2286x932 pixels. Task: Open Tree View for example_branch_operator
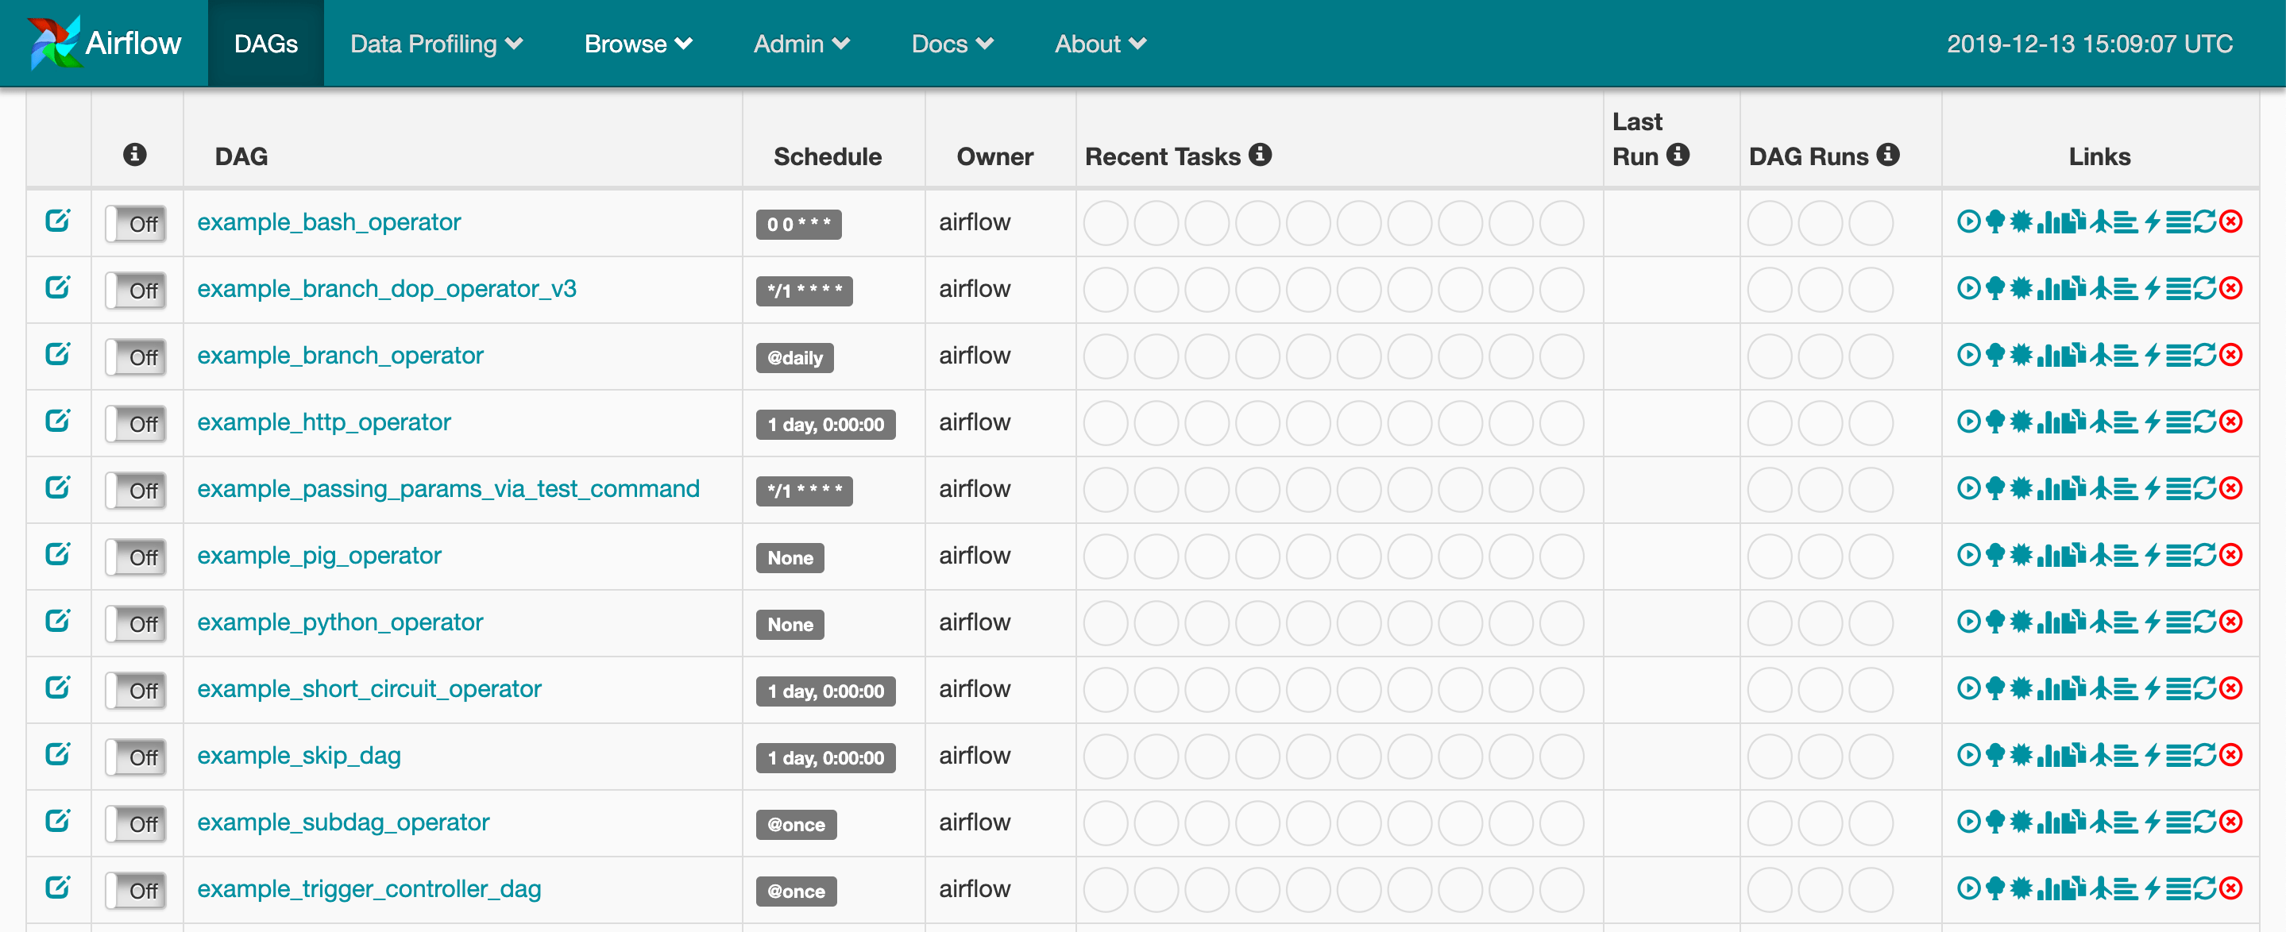coord(1996,356)
